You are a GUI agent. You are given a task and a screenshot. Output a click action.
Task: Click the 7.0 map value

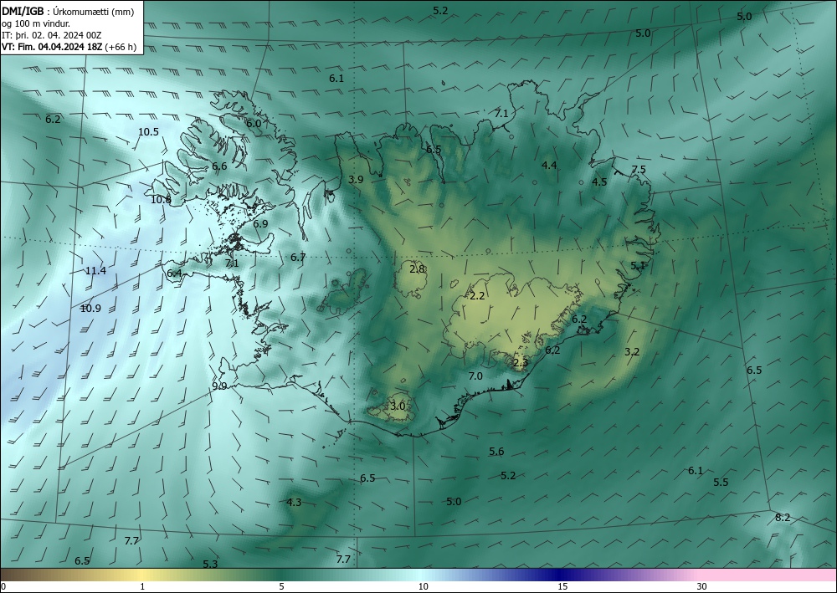pyautogui.click(x=475, y=376)
